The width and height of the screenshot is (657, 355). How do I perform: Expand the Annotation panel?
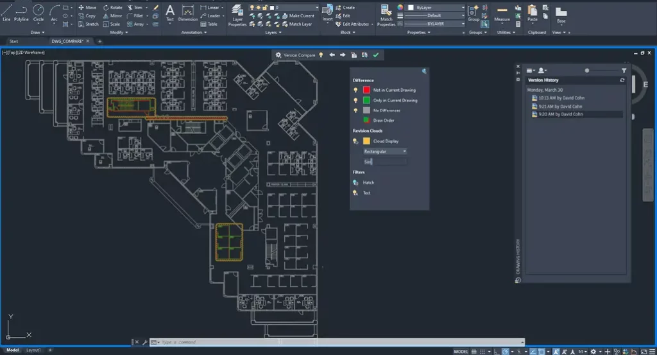(x=194, y=32)
